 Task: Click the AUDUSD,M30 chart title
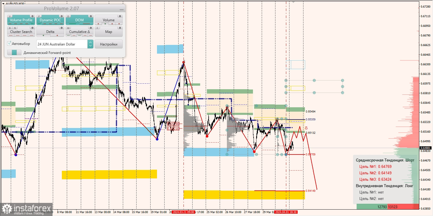pos(15,4)
